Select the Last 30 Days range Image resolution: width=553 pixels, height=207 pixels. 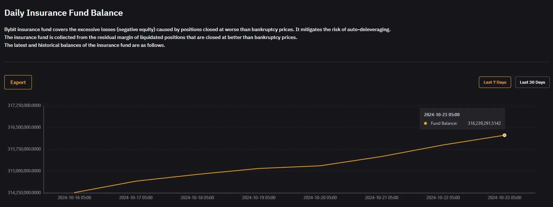[532, 82]
